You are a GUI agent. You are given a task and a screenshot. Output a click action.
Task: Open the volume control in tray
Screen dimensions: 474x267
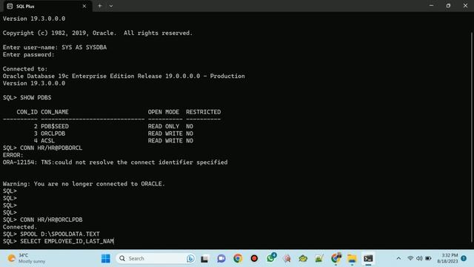[x=419, y=258]
